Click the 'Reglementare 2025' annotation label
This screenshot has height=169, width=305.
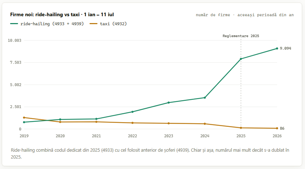tap(241, 36)
